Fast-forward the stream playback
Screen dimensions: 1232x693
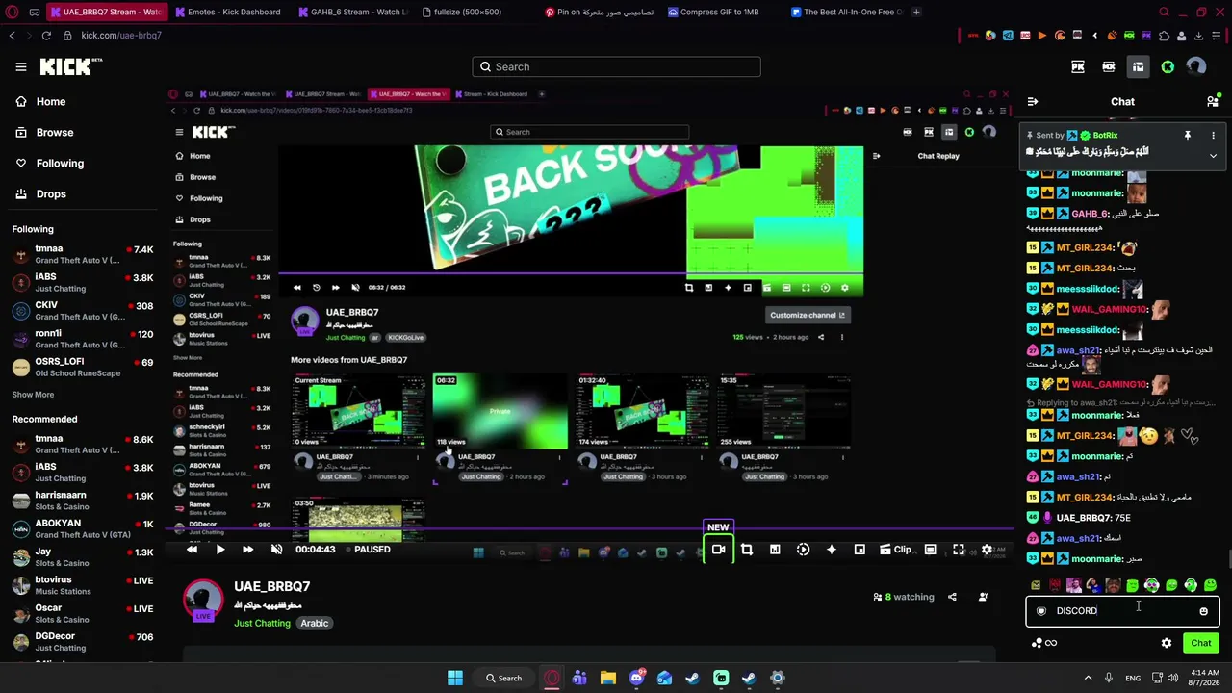click(247, 550)
